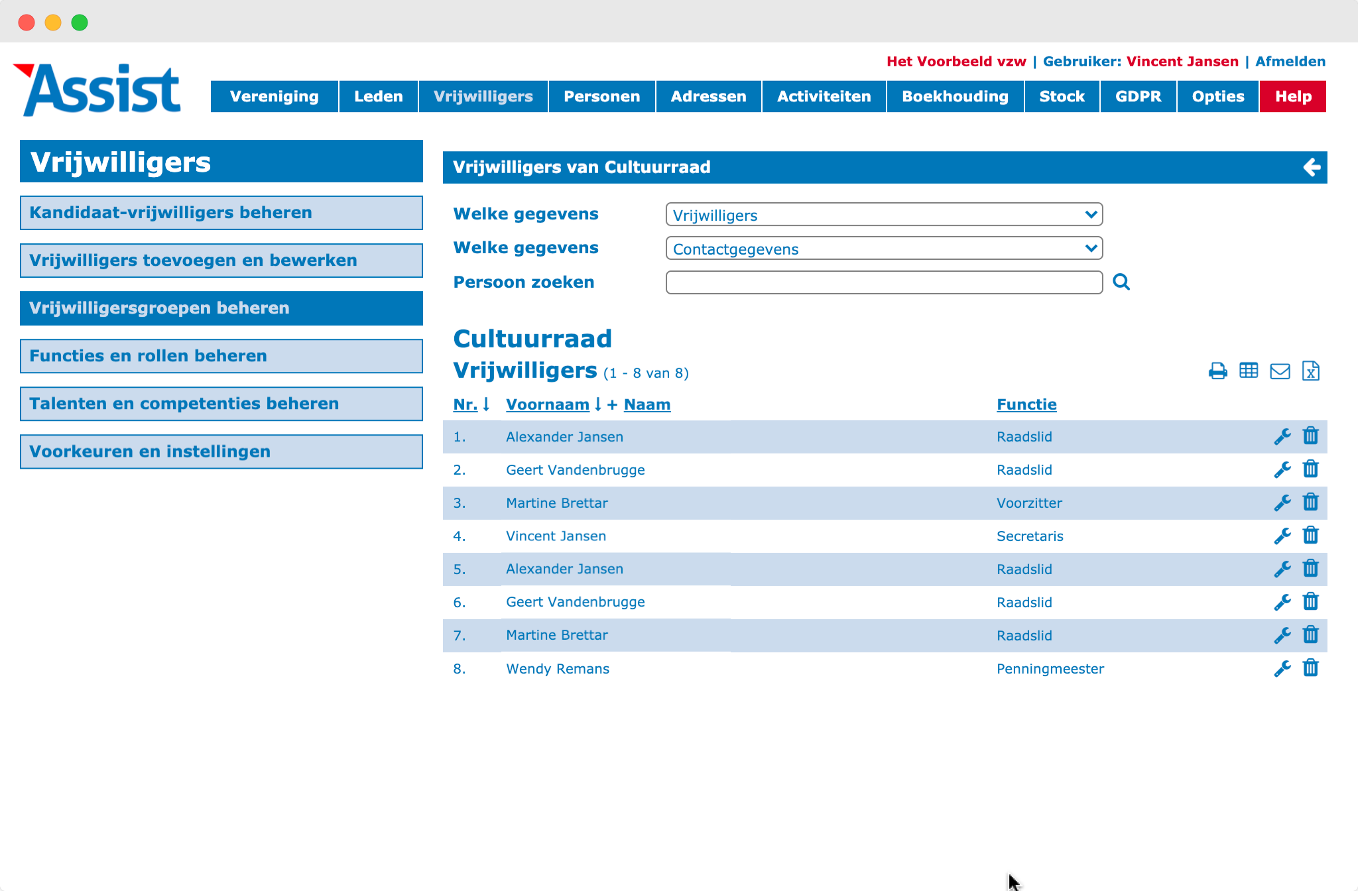Open the Boekhouding menu
This screenshot has height=891, width=1358.
pos(956,96)
